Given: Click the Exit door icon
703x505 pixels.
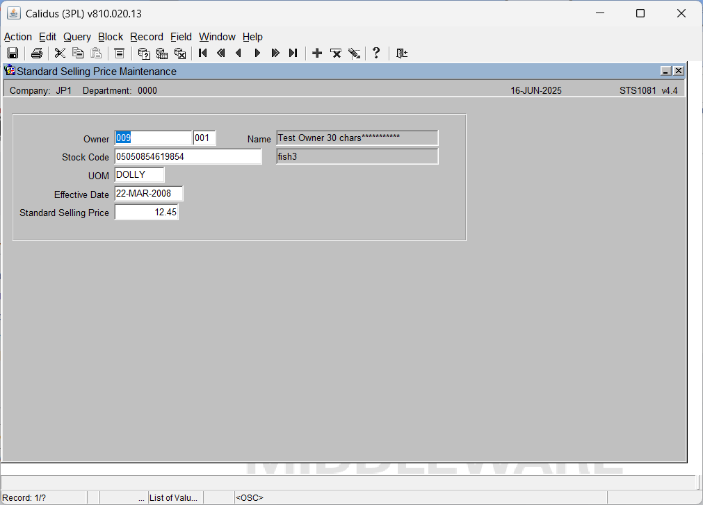Looking at the screenshot, I should pyautogui.click(x=402, y=53).
